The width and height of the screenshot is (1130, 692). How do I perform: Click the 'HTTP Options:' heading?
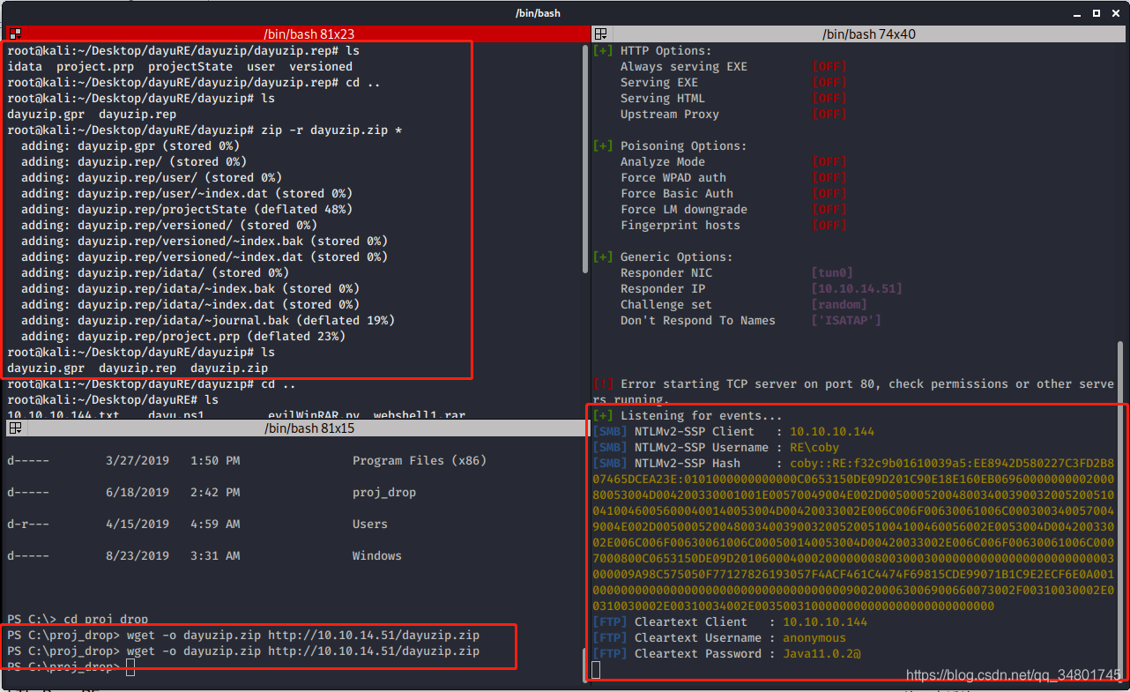(665, 51)
